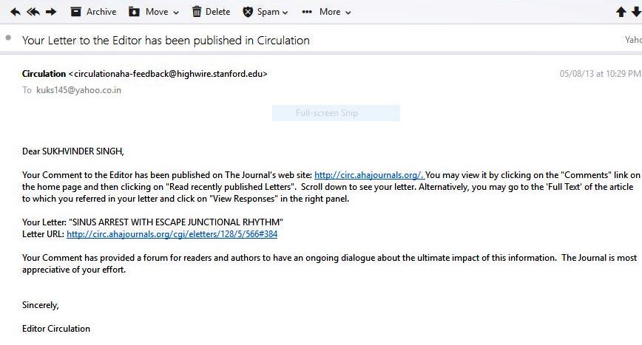Open the Spam dropdown arrow
Viewport: 642px width, 345px height.
click(285, 13)
